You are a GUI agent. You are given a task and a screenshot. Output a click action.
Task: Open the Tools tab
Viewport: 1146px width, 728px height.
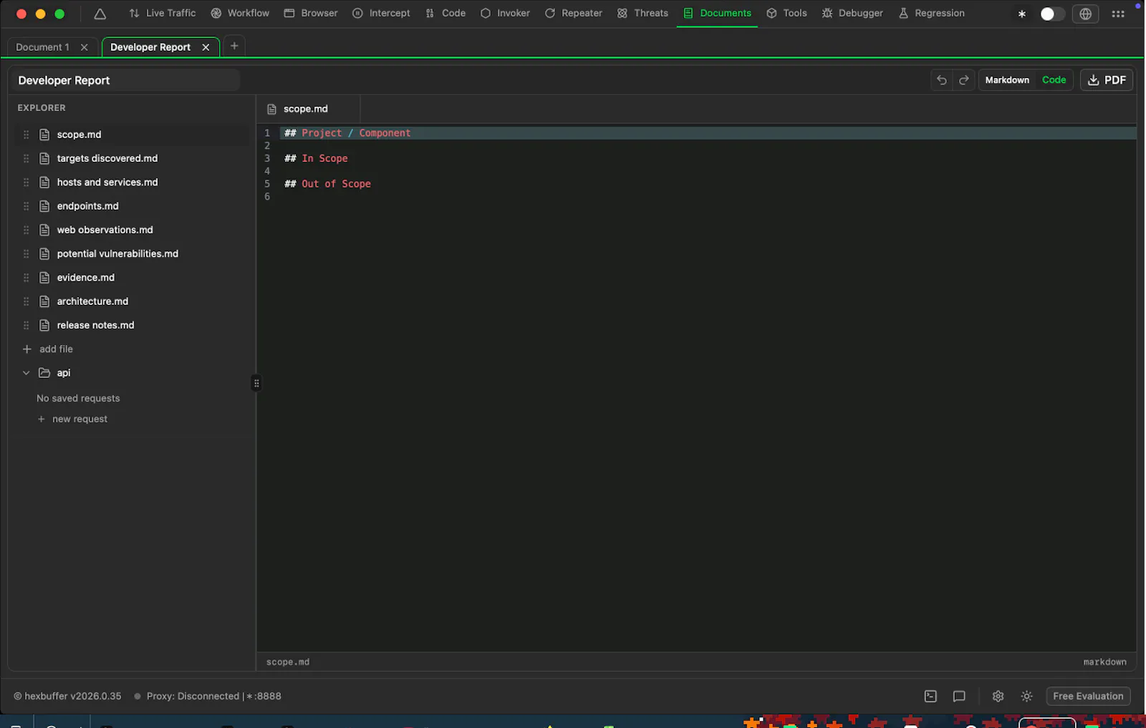tap(786, 13)
